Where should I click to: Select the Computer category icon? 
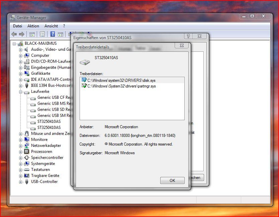point(27,55)
